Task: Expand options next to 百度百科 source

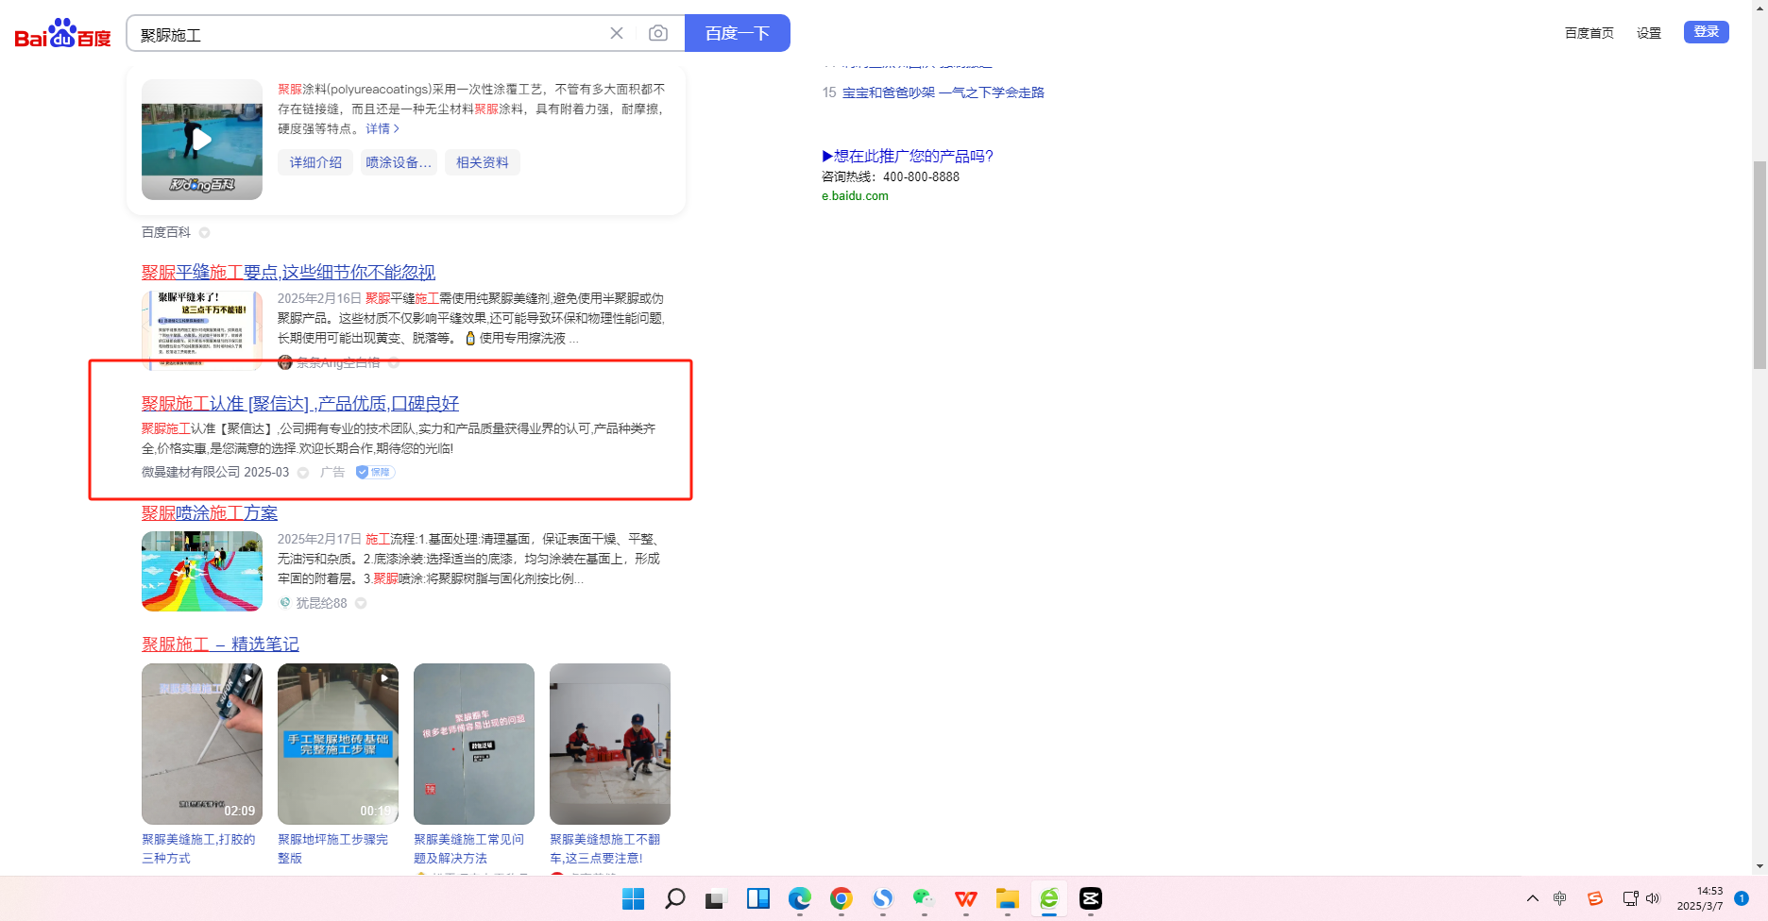Action: tap(204, 233)
